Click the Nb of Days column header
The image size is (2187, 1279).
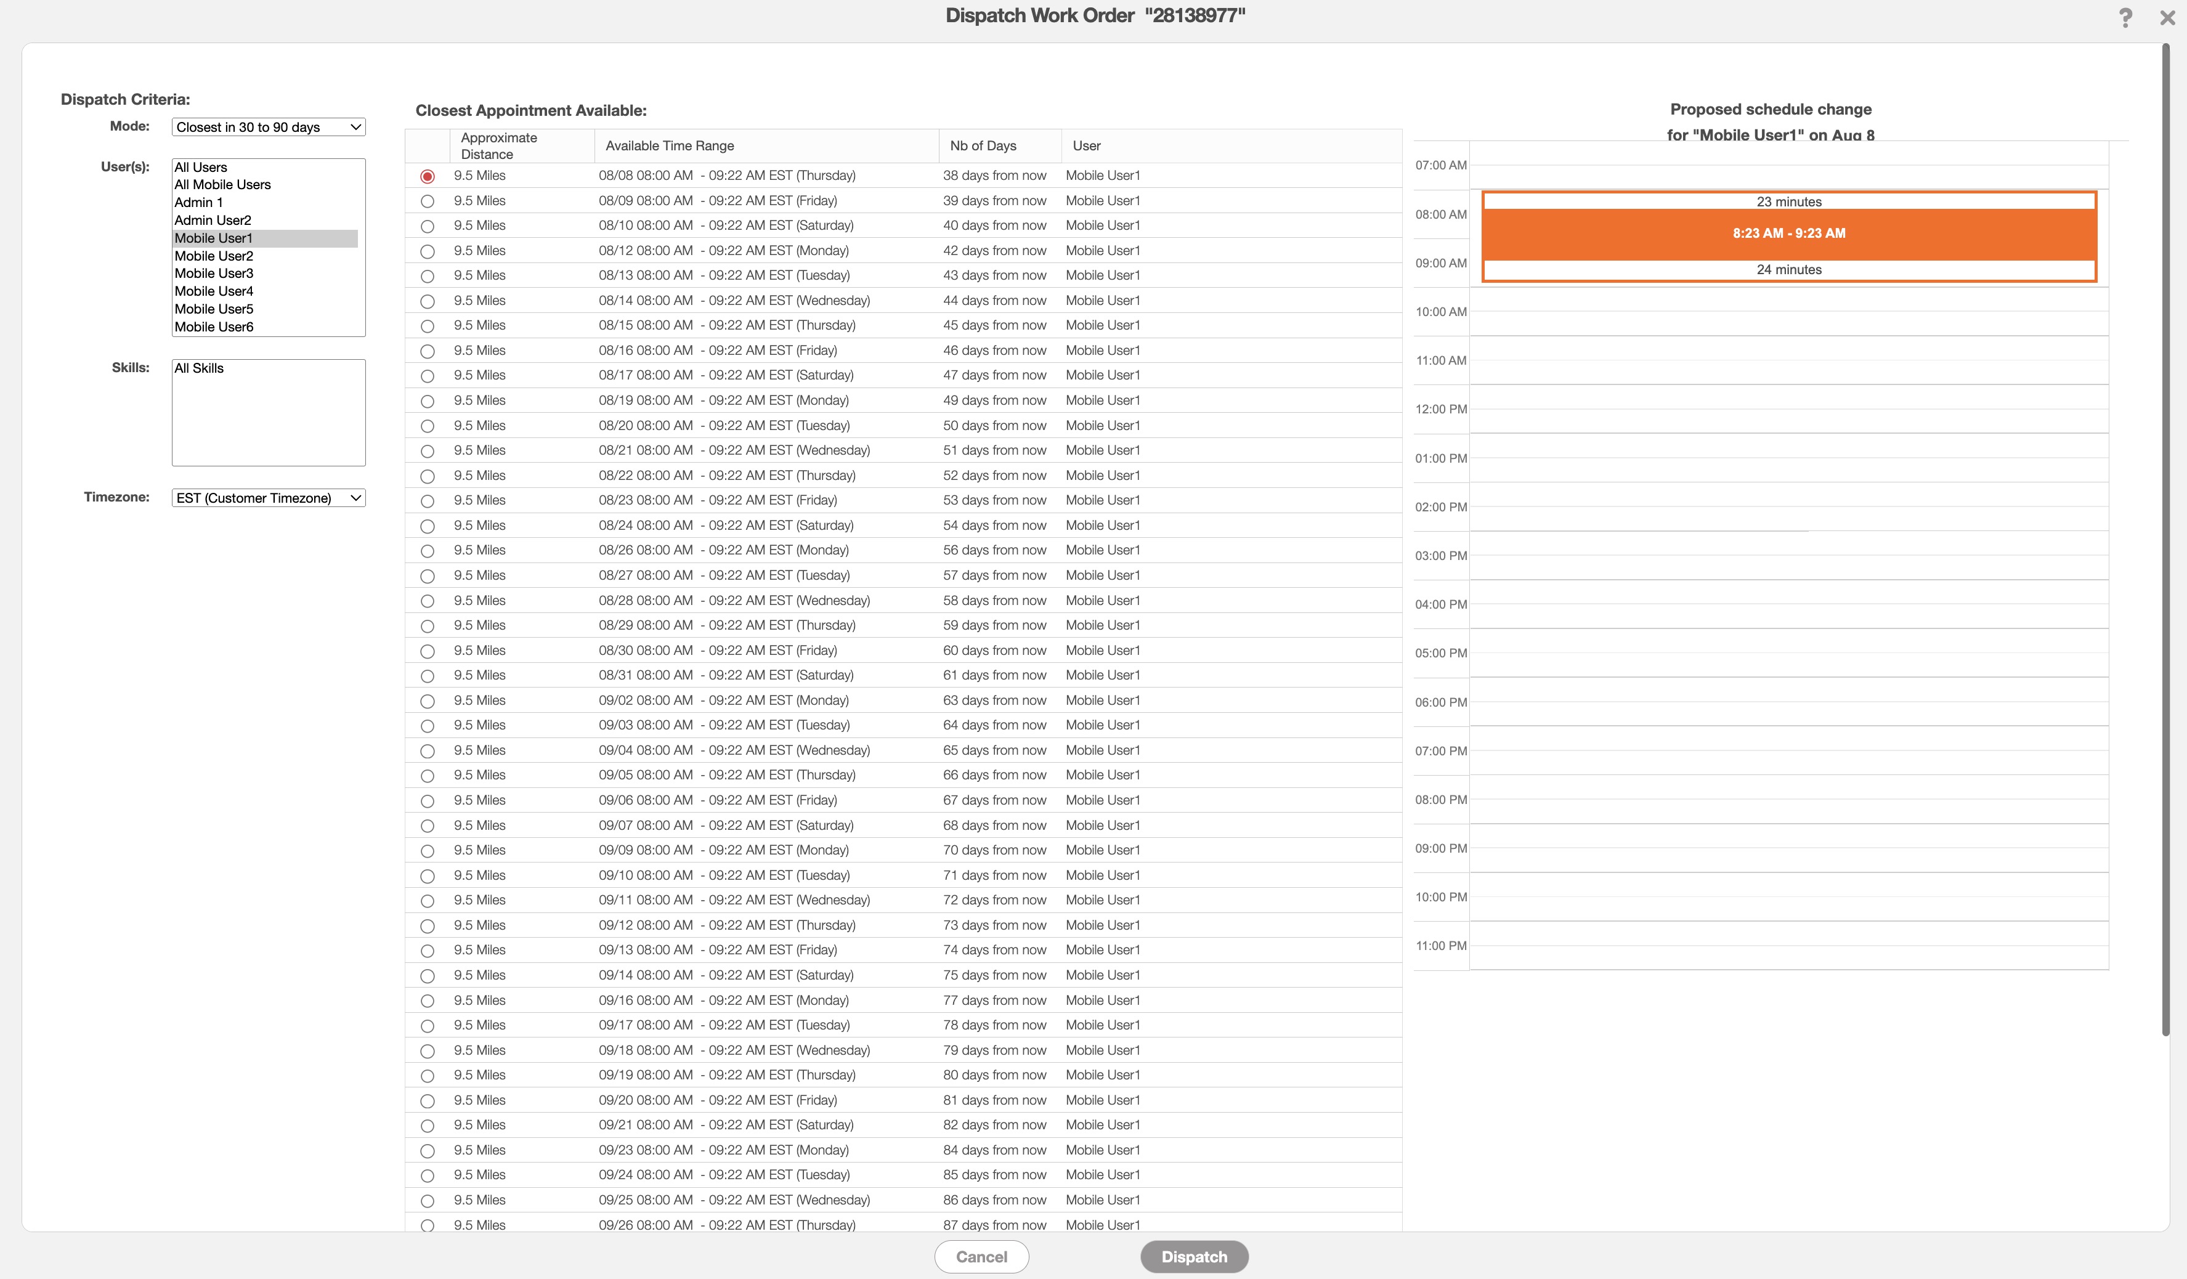coord(983,146)
